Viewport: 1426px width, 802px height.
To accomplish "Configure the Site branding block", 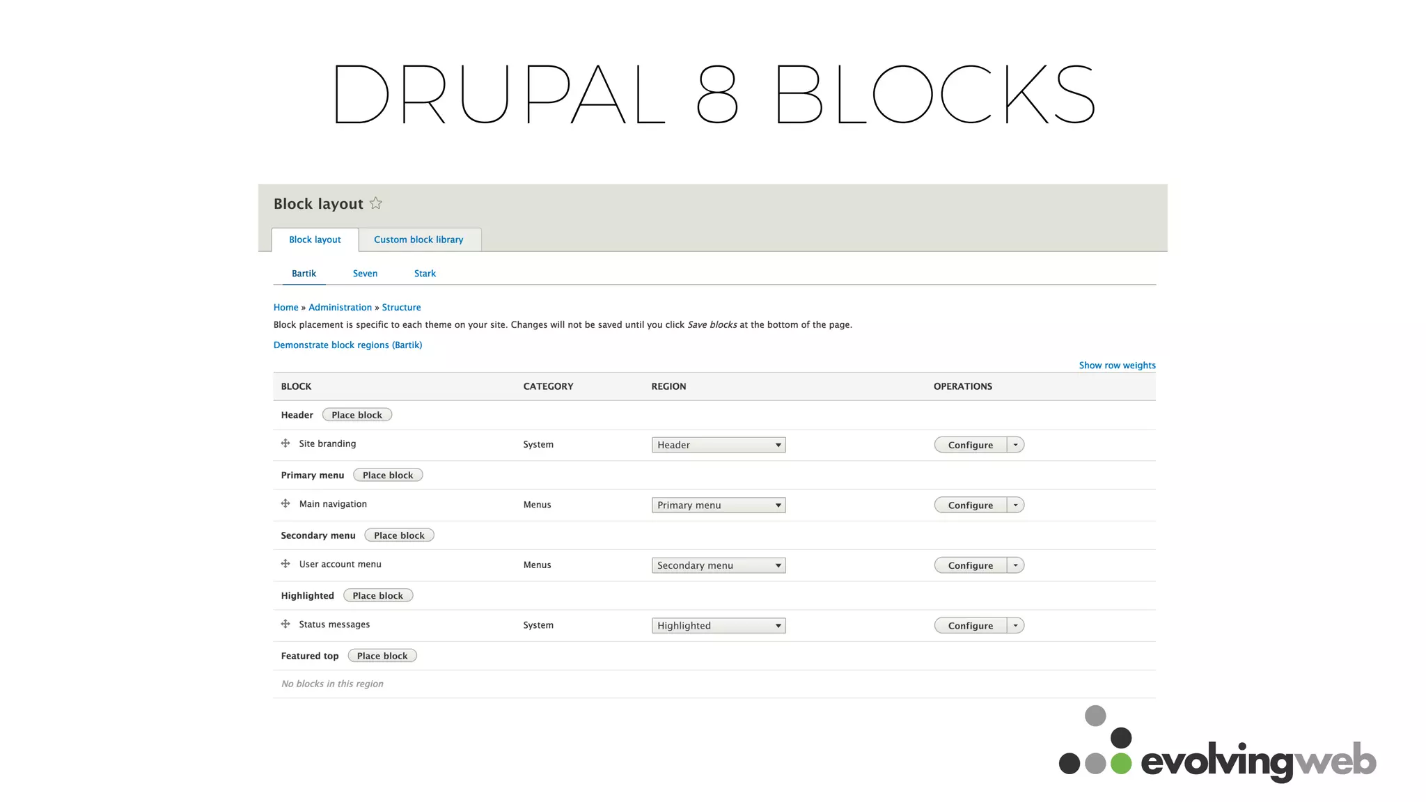I will (971, 445).
